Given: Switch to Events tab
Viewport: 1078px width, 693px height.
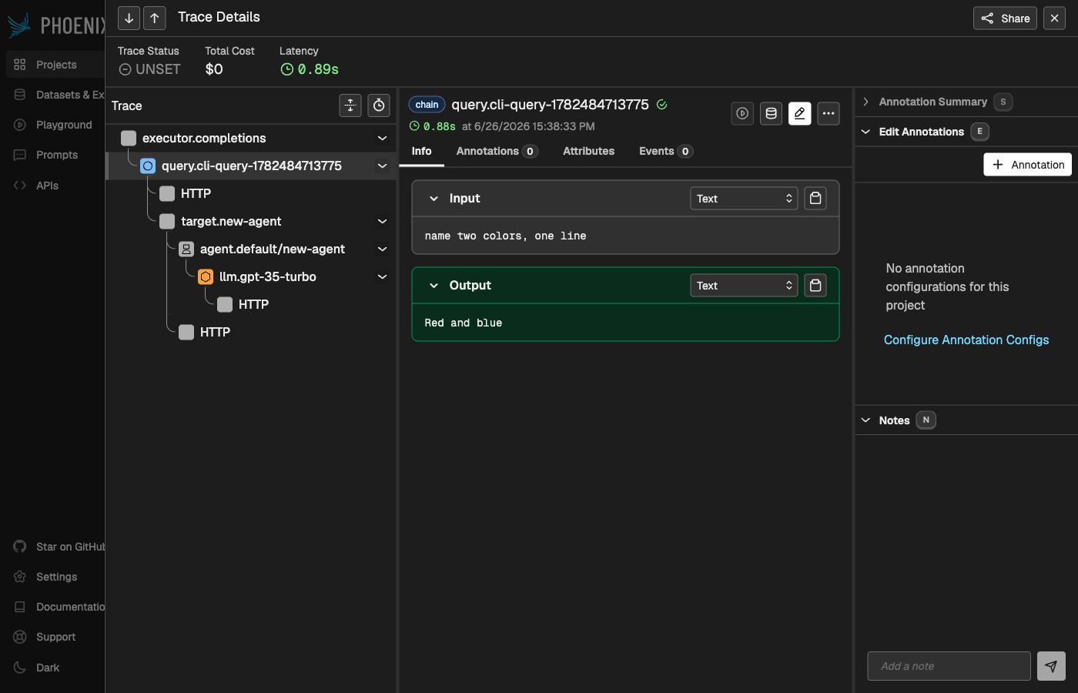Looking at the screenshot, I should click(666, 151).
